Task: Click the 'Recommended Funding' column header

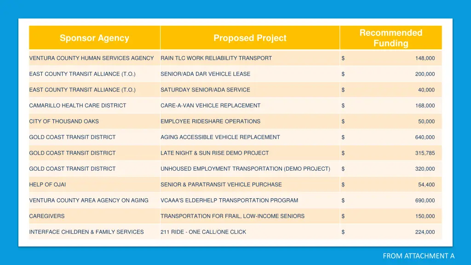Action: click(391, 38)
